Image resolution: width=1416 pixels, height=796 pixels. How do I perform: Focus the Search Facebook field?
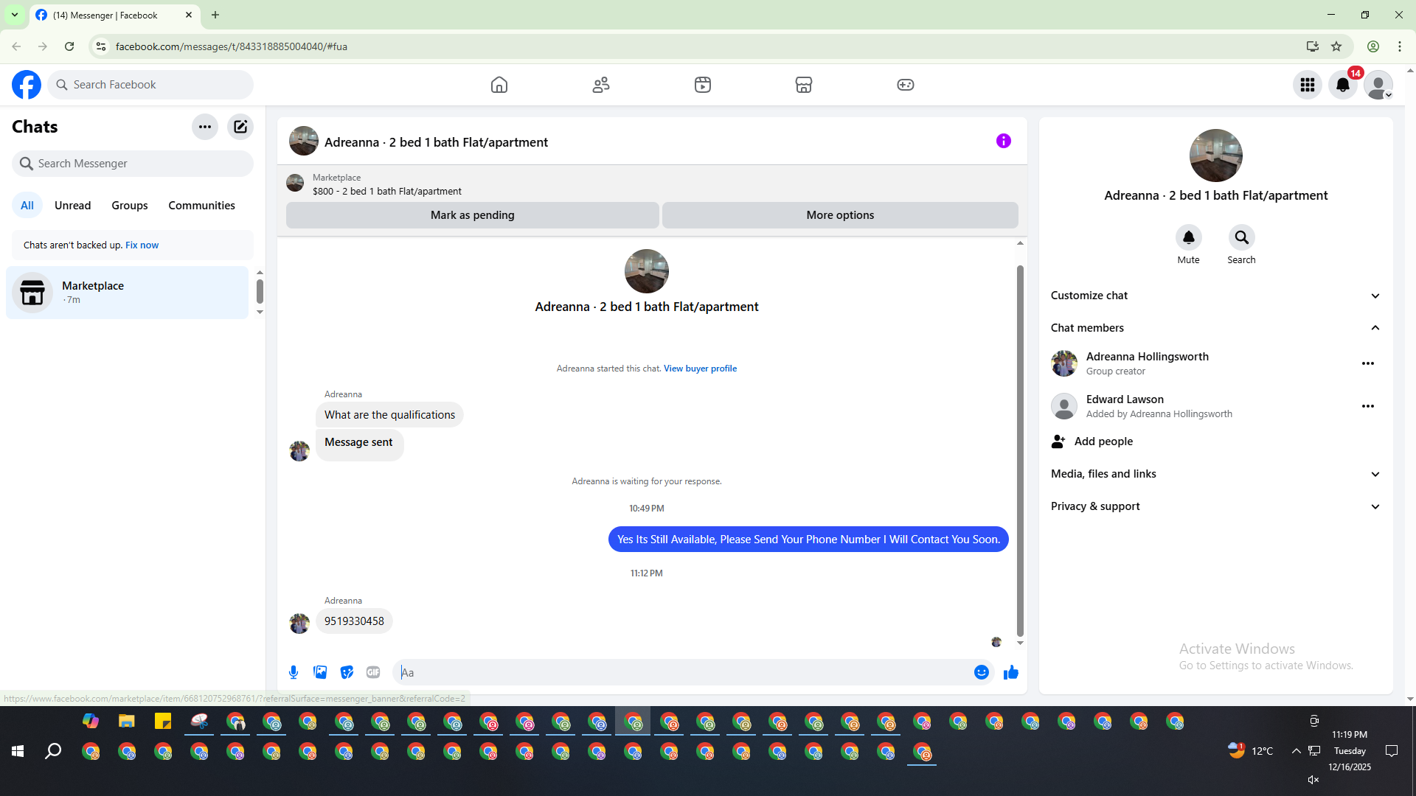(150, 85)
